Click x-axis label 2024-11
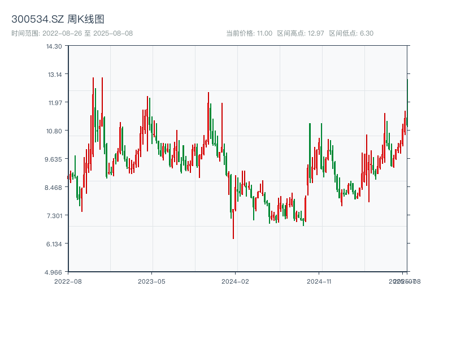The height and width of the screenshot is (339, 452). [x=319, y=281]
